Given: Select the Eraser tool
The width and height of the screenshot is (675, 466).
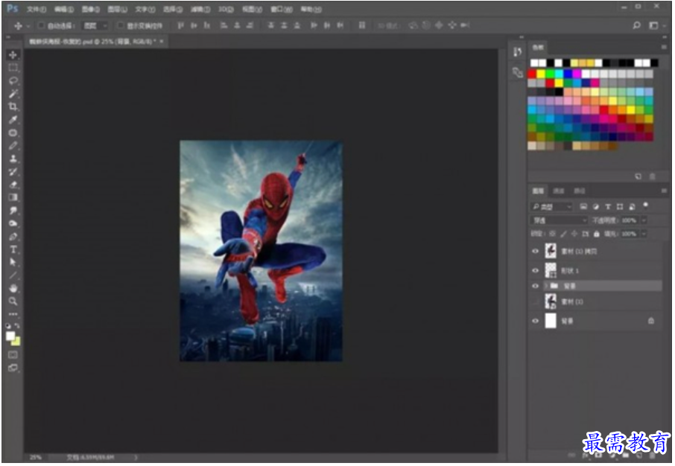Looking at the screenshot, I should 13,185.
